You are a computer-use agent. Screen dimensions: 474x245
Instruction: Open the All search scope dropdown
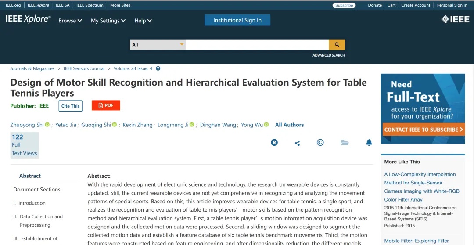tap(158, 45)
